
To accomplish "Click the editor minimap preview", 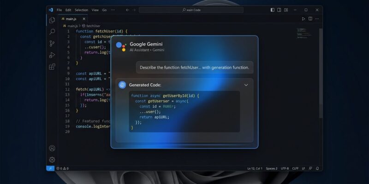I will (x=304, y=33).
